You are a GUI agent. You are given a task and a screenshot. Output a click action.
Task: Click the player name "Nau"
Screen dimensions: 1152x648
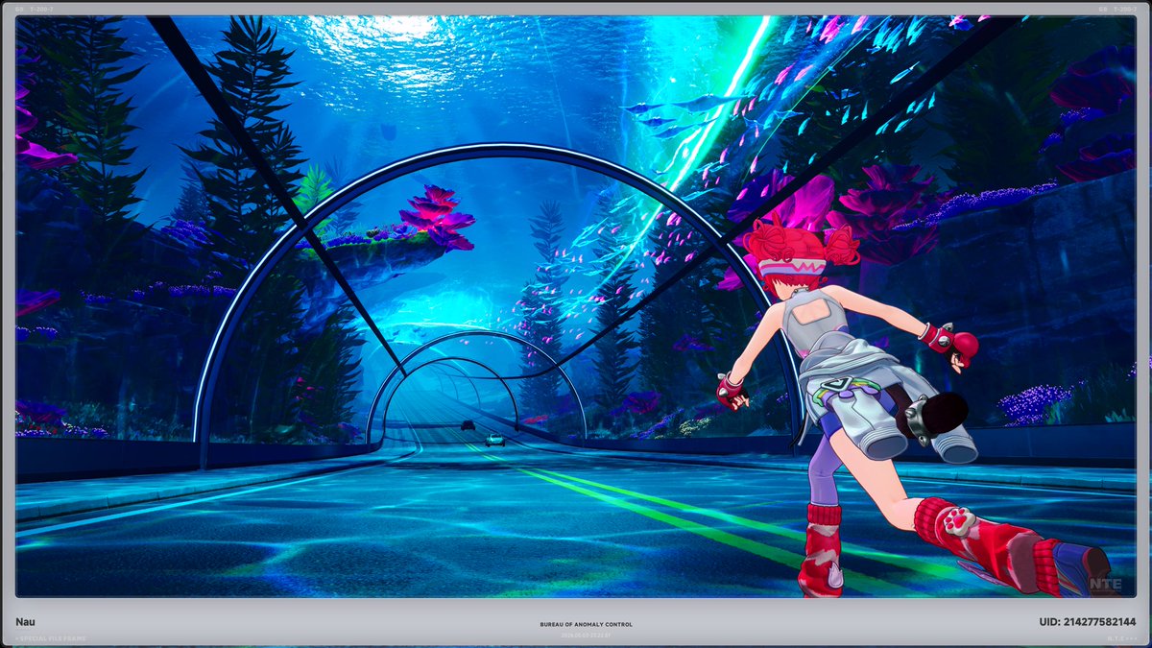tap(25, 622)
